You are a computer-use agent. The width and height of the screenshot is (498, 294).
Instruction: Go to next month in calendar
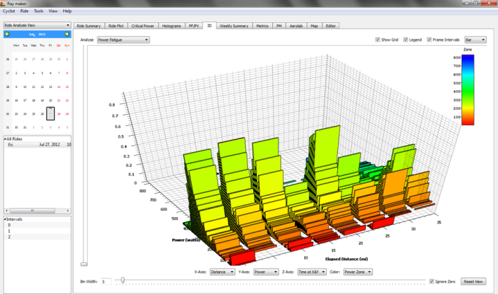click(x=66, y=35)
